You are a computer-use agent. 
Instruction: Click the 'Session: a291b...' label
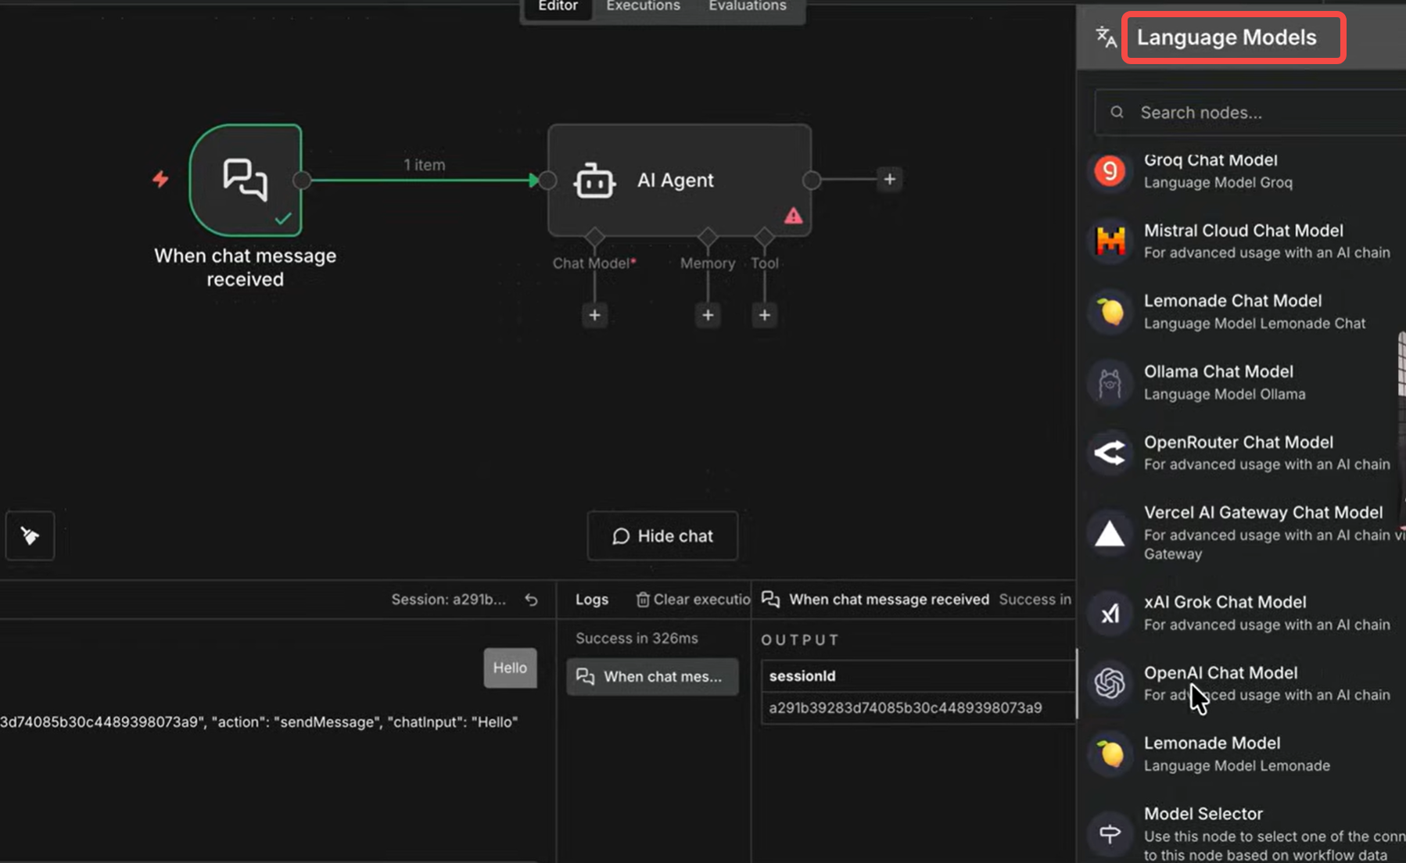coord(449,600)
